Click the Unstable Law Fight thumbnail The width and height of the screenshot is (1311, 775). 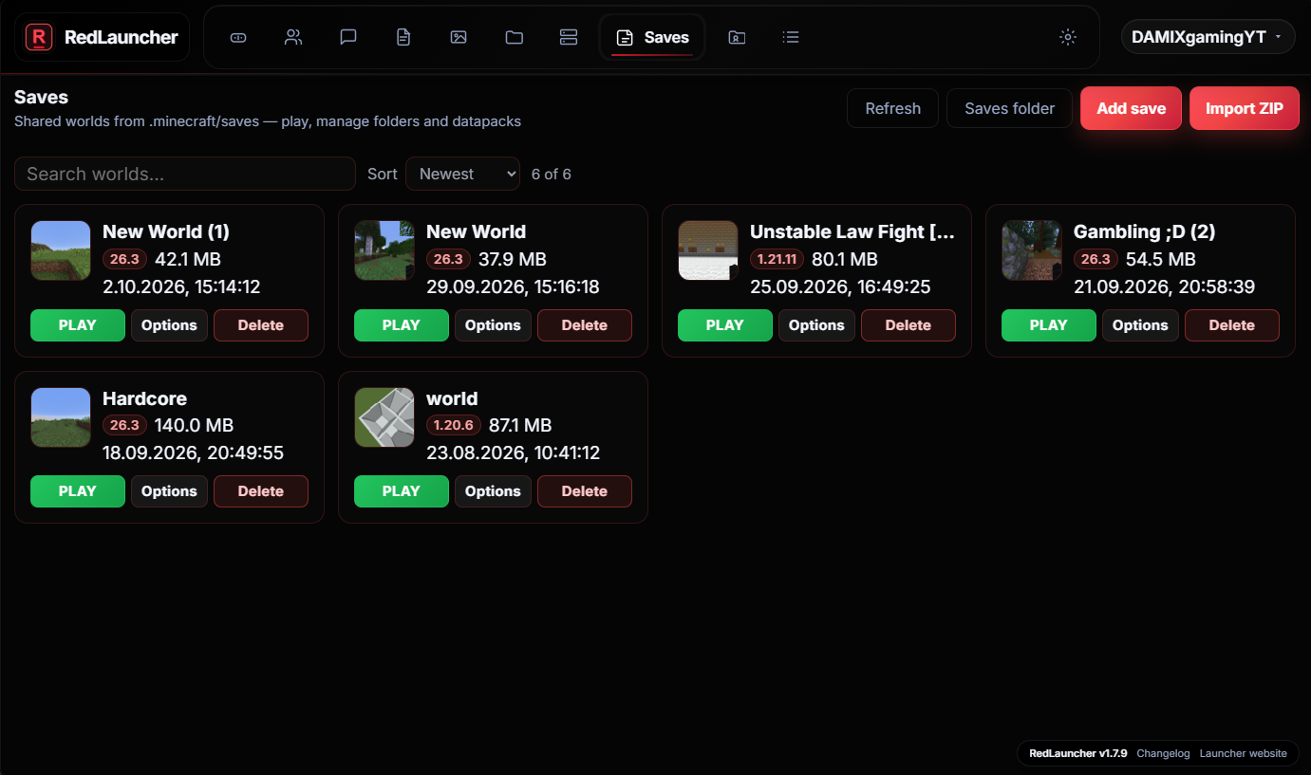pos(708,250)
